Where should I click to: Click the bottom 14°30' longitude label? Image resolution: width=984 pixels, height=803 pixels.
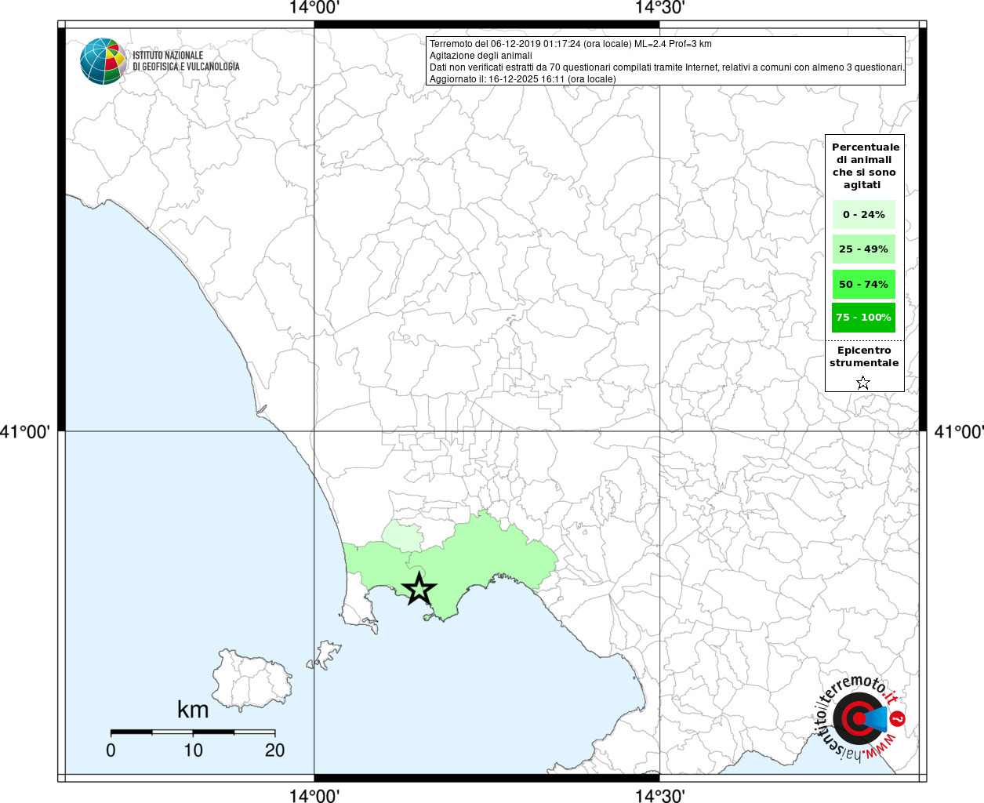click(x=660, y=795)
